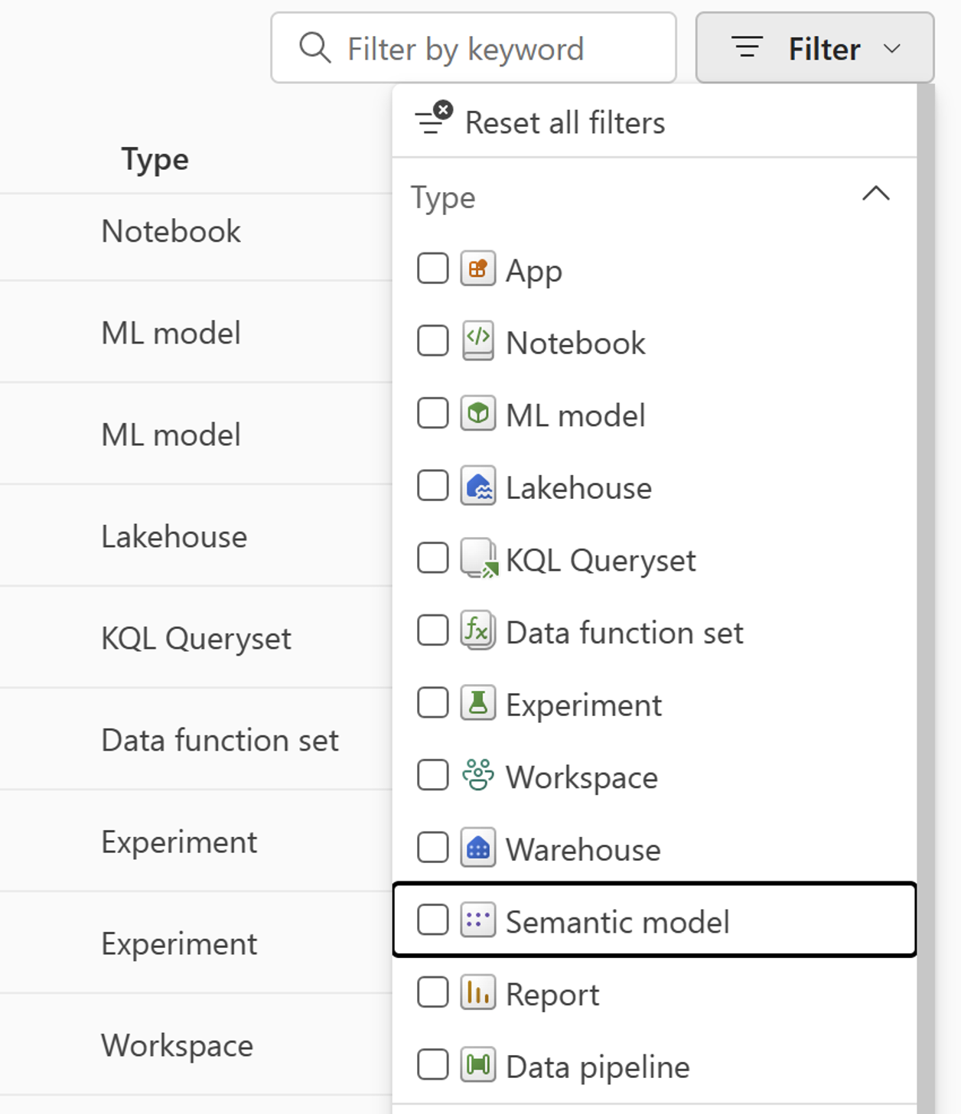Enable the Warehouse checkbox
The image size is (961, 1114).
click(433, 848)
